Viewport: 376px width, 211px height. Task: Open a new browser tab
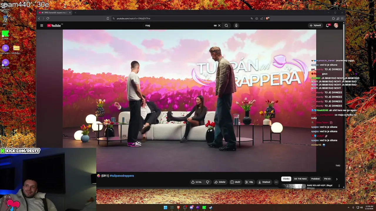75,13
